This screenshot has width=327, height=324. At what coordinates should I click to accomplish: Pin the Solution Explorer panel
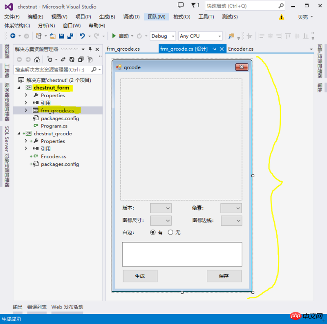(x=90, y=49)
